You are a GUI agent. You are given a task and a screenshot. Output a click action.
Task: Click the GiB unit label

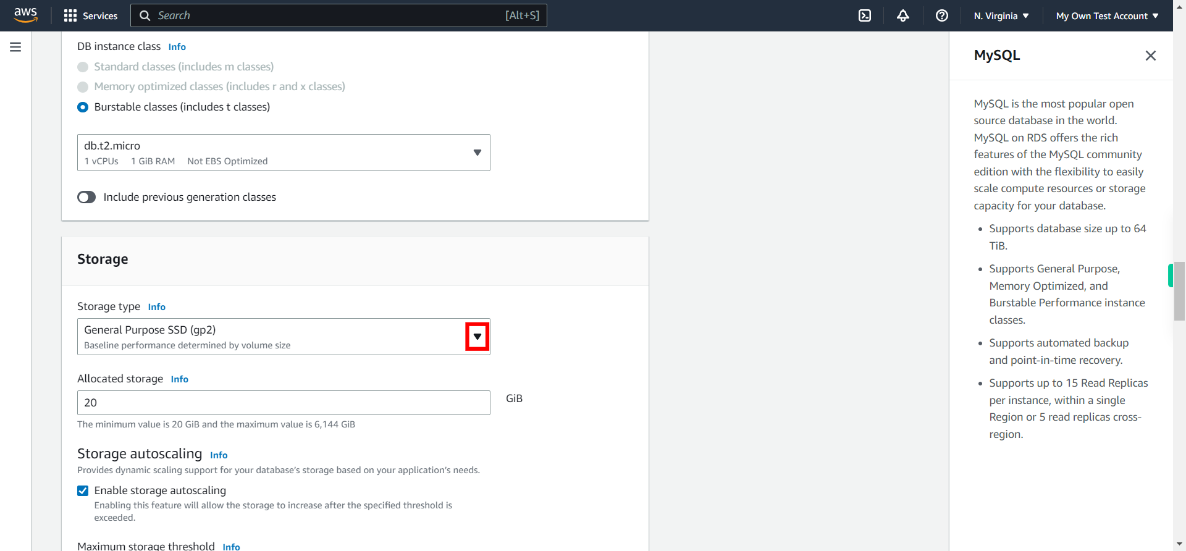coord(514,398)
